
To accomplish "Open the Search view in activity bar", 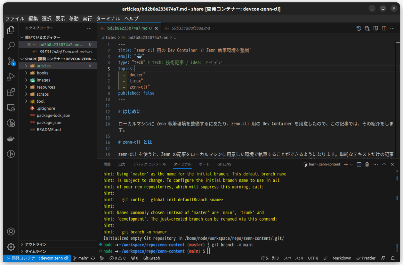I will [11, 46].
